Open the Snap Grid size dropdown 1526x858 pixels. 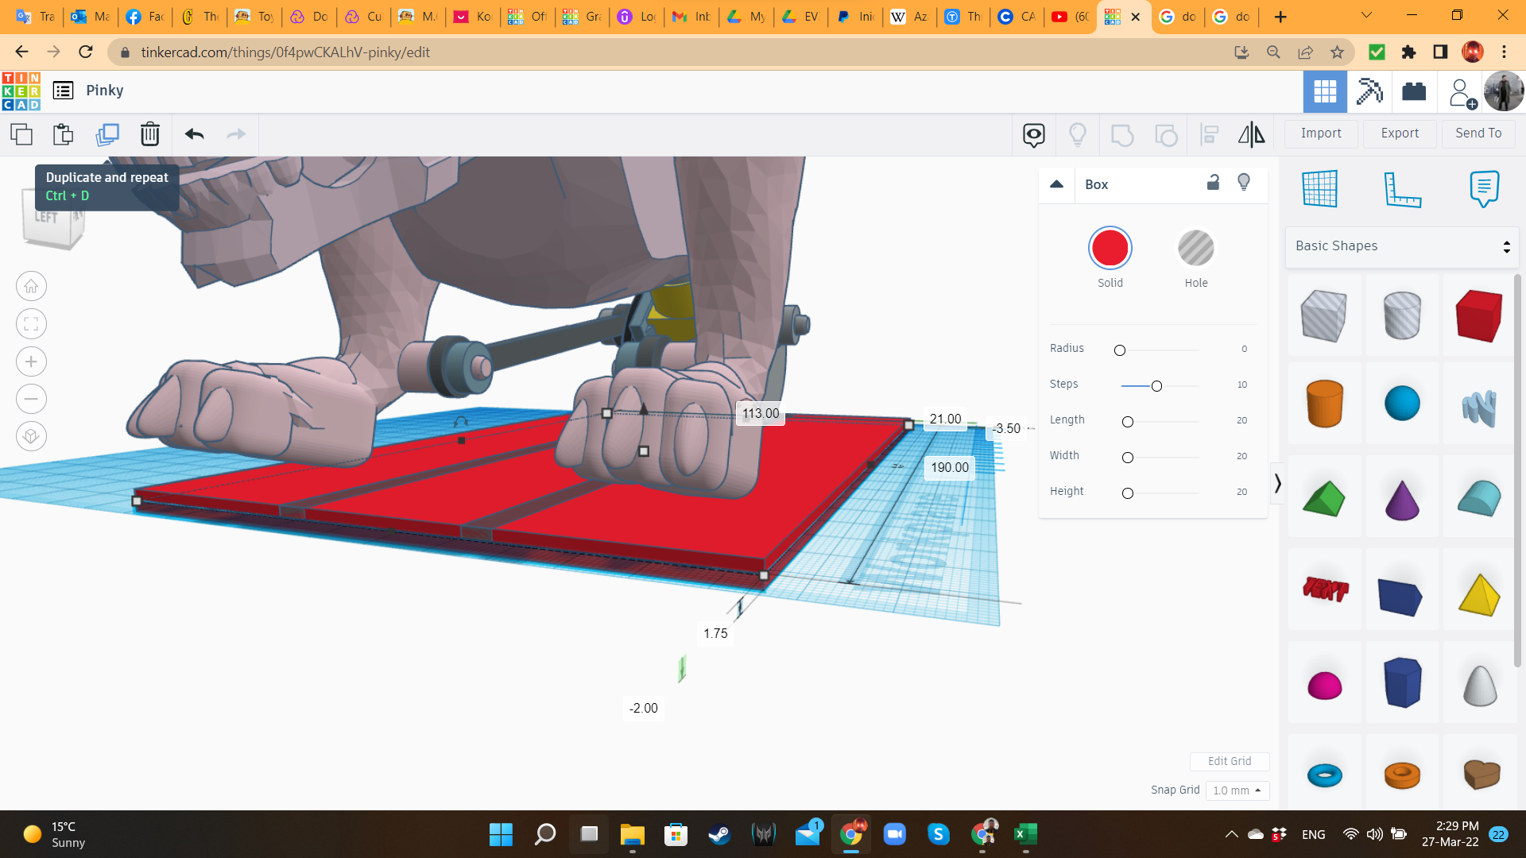pos(1237,790)
